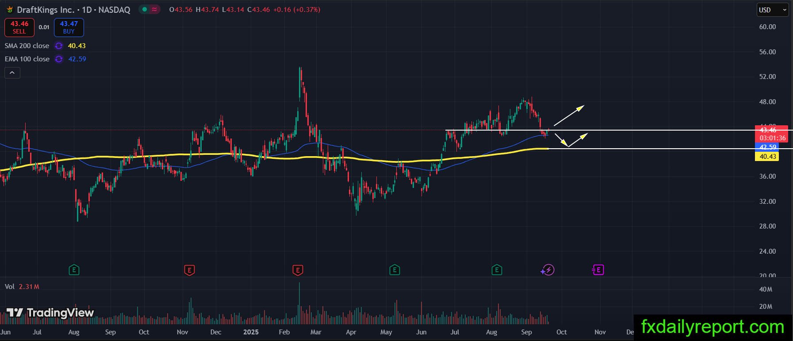The height and width of the screenshot is (341, 793).
Task: Click the 52.00 price axis label
Action: click(767, 77)
